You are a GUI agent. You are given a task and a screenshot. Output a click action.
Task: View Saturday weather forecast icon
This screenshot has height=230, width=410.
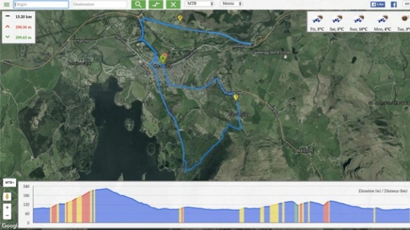tap(337, 19)
